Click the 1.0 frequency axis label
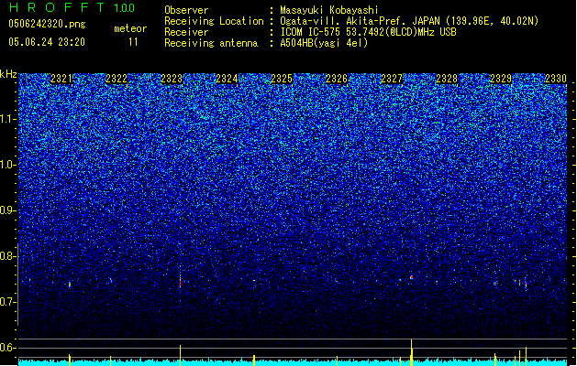 pos(7,165)
